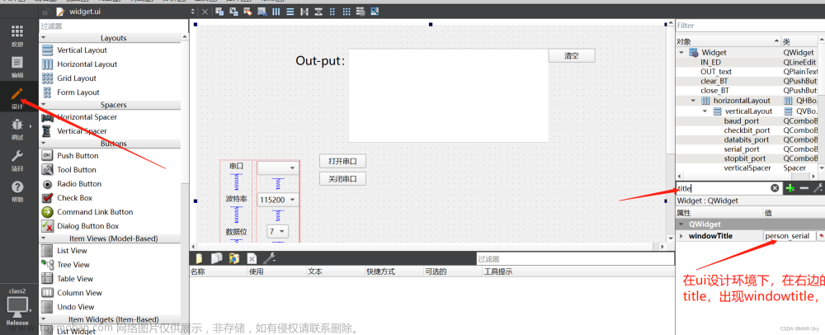Open the 项目 Projects mode

pos(17,160)
